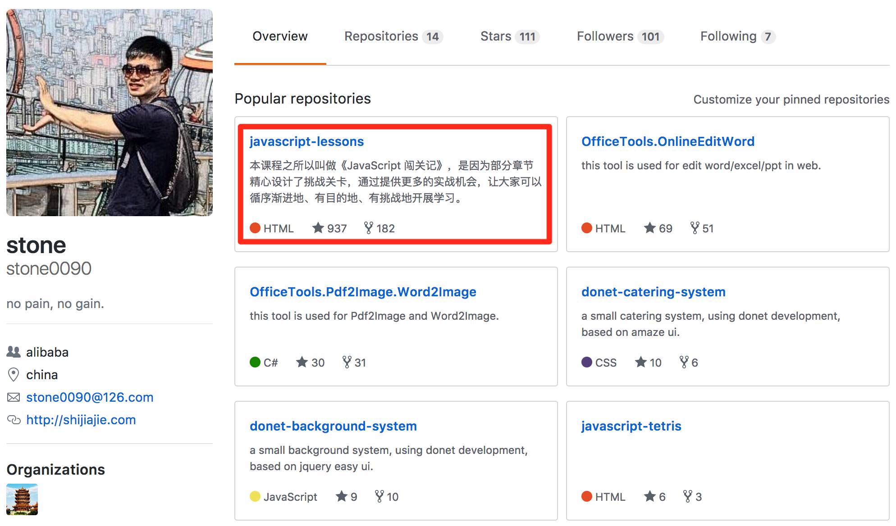Click star icon on donet-catering-system card
The image size is (896, 526).
(x=640, y=362)
